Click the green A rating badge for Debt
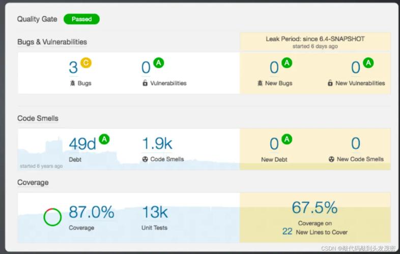Image resolution: width=400 pixels, height=254 pixels. [x=104, y=139]
